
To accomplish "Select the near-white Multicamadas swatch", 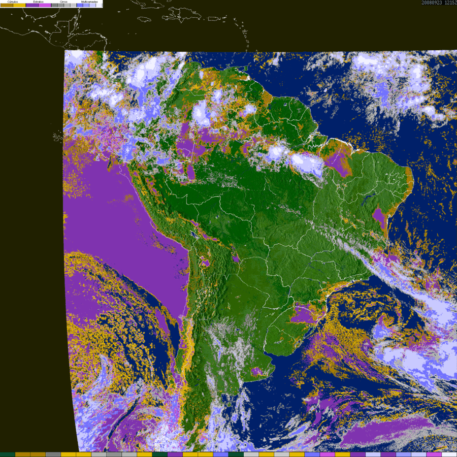I will click(99, 5).
